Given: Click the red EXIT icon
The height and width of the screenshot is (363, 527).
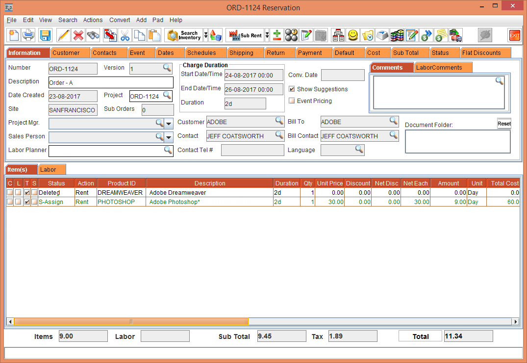Looking at the screenshot, I should coord(514,35).
